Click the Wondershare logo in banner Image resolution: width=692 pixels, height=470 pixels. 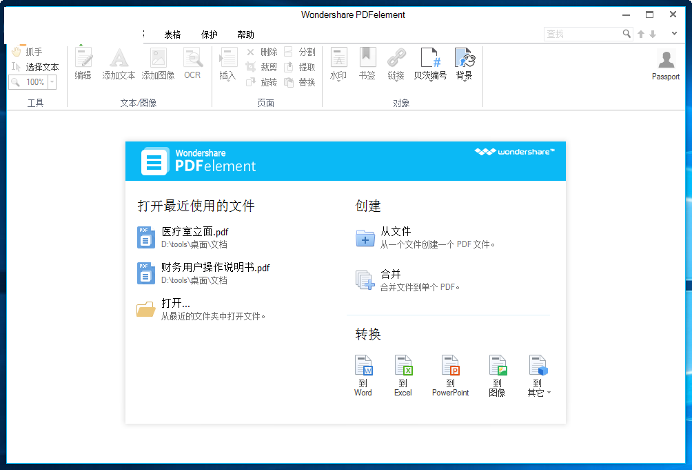coord(514,152)
